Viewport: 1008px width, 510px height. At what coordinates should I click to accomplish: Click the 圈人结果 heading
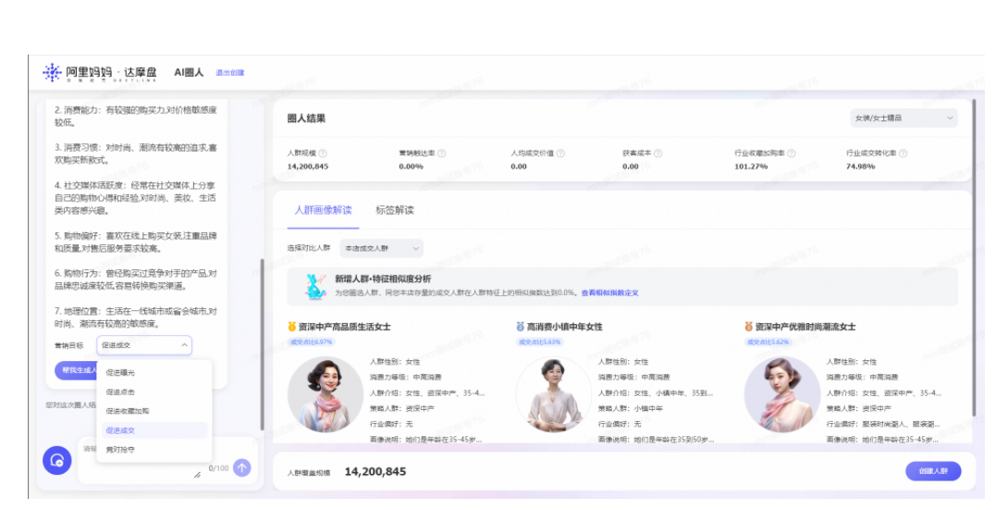pos(306,118)
